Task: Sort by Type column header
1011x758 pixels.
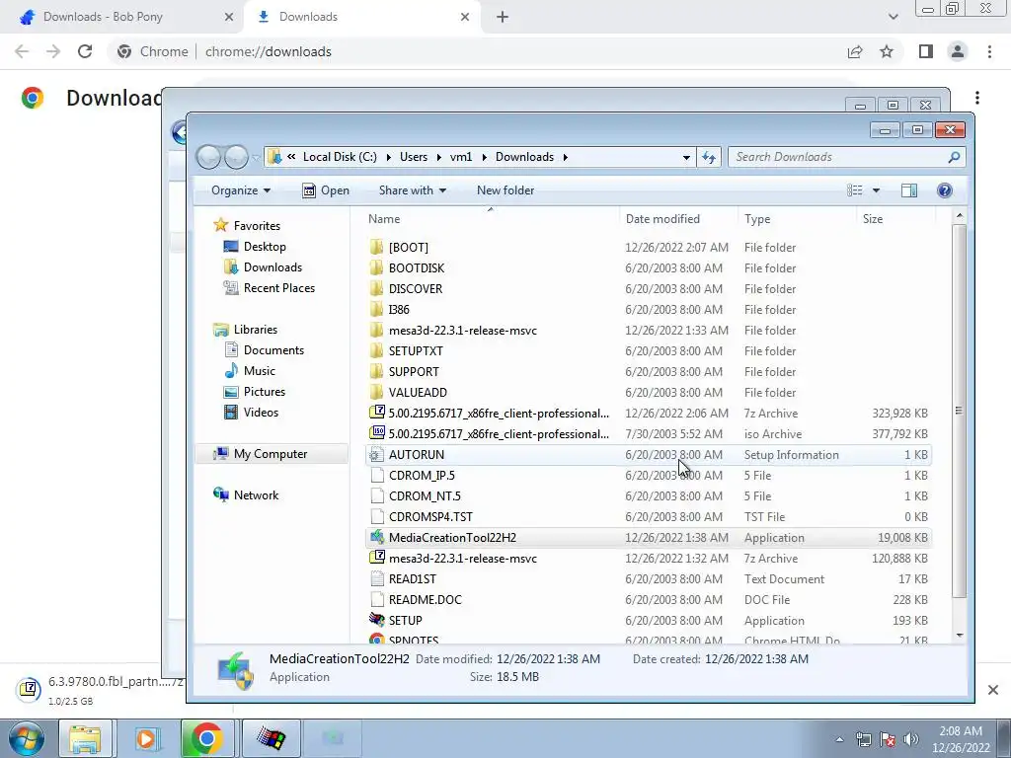Action: click(797, 219)
